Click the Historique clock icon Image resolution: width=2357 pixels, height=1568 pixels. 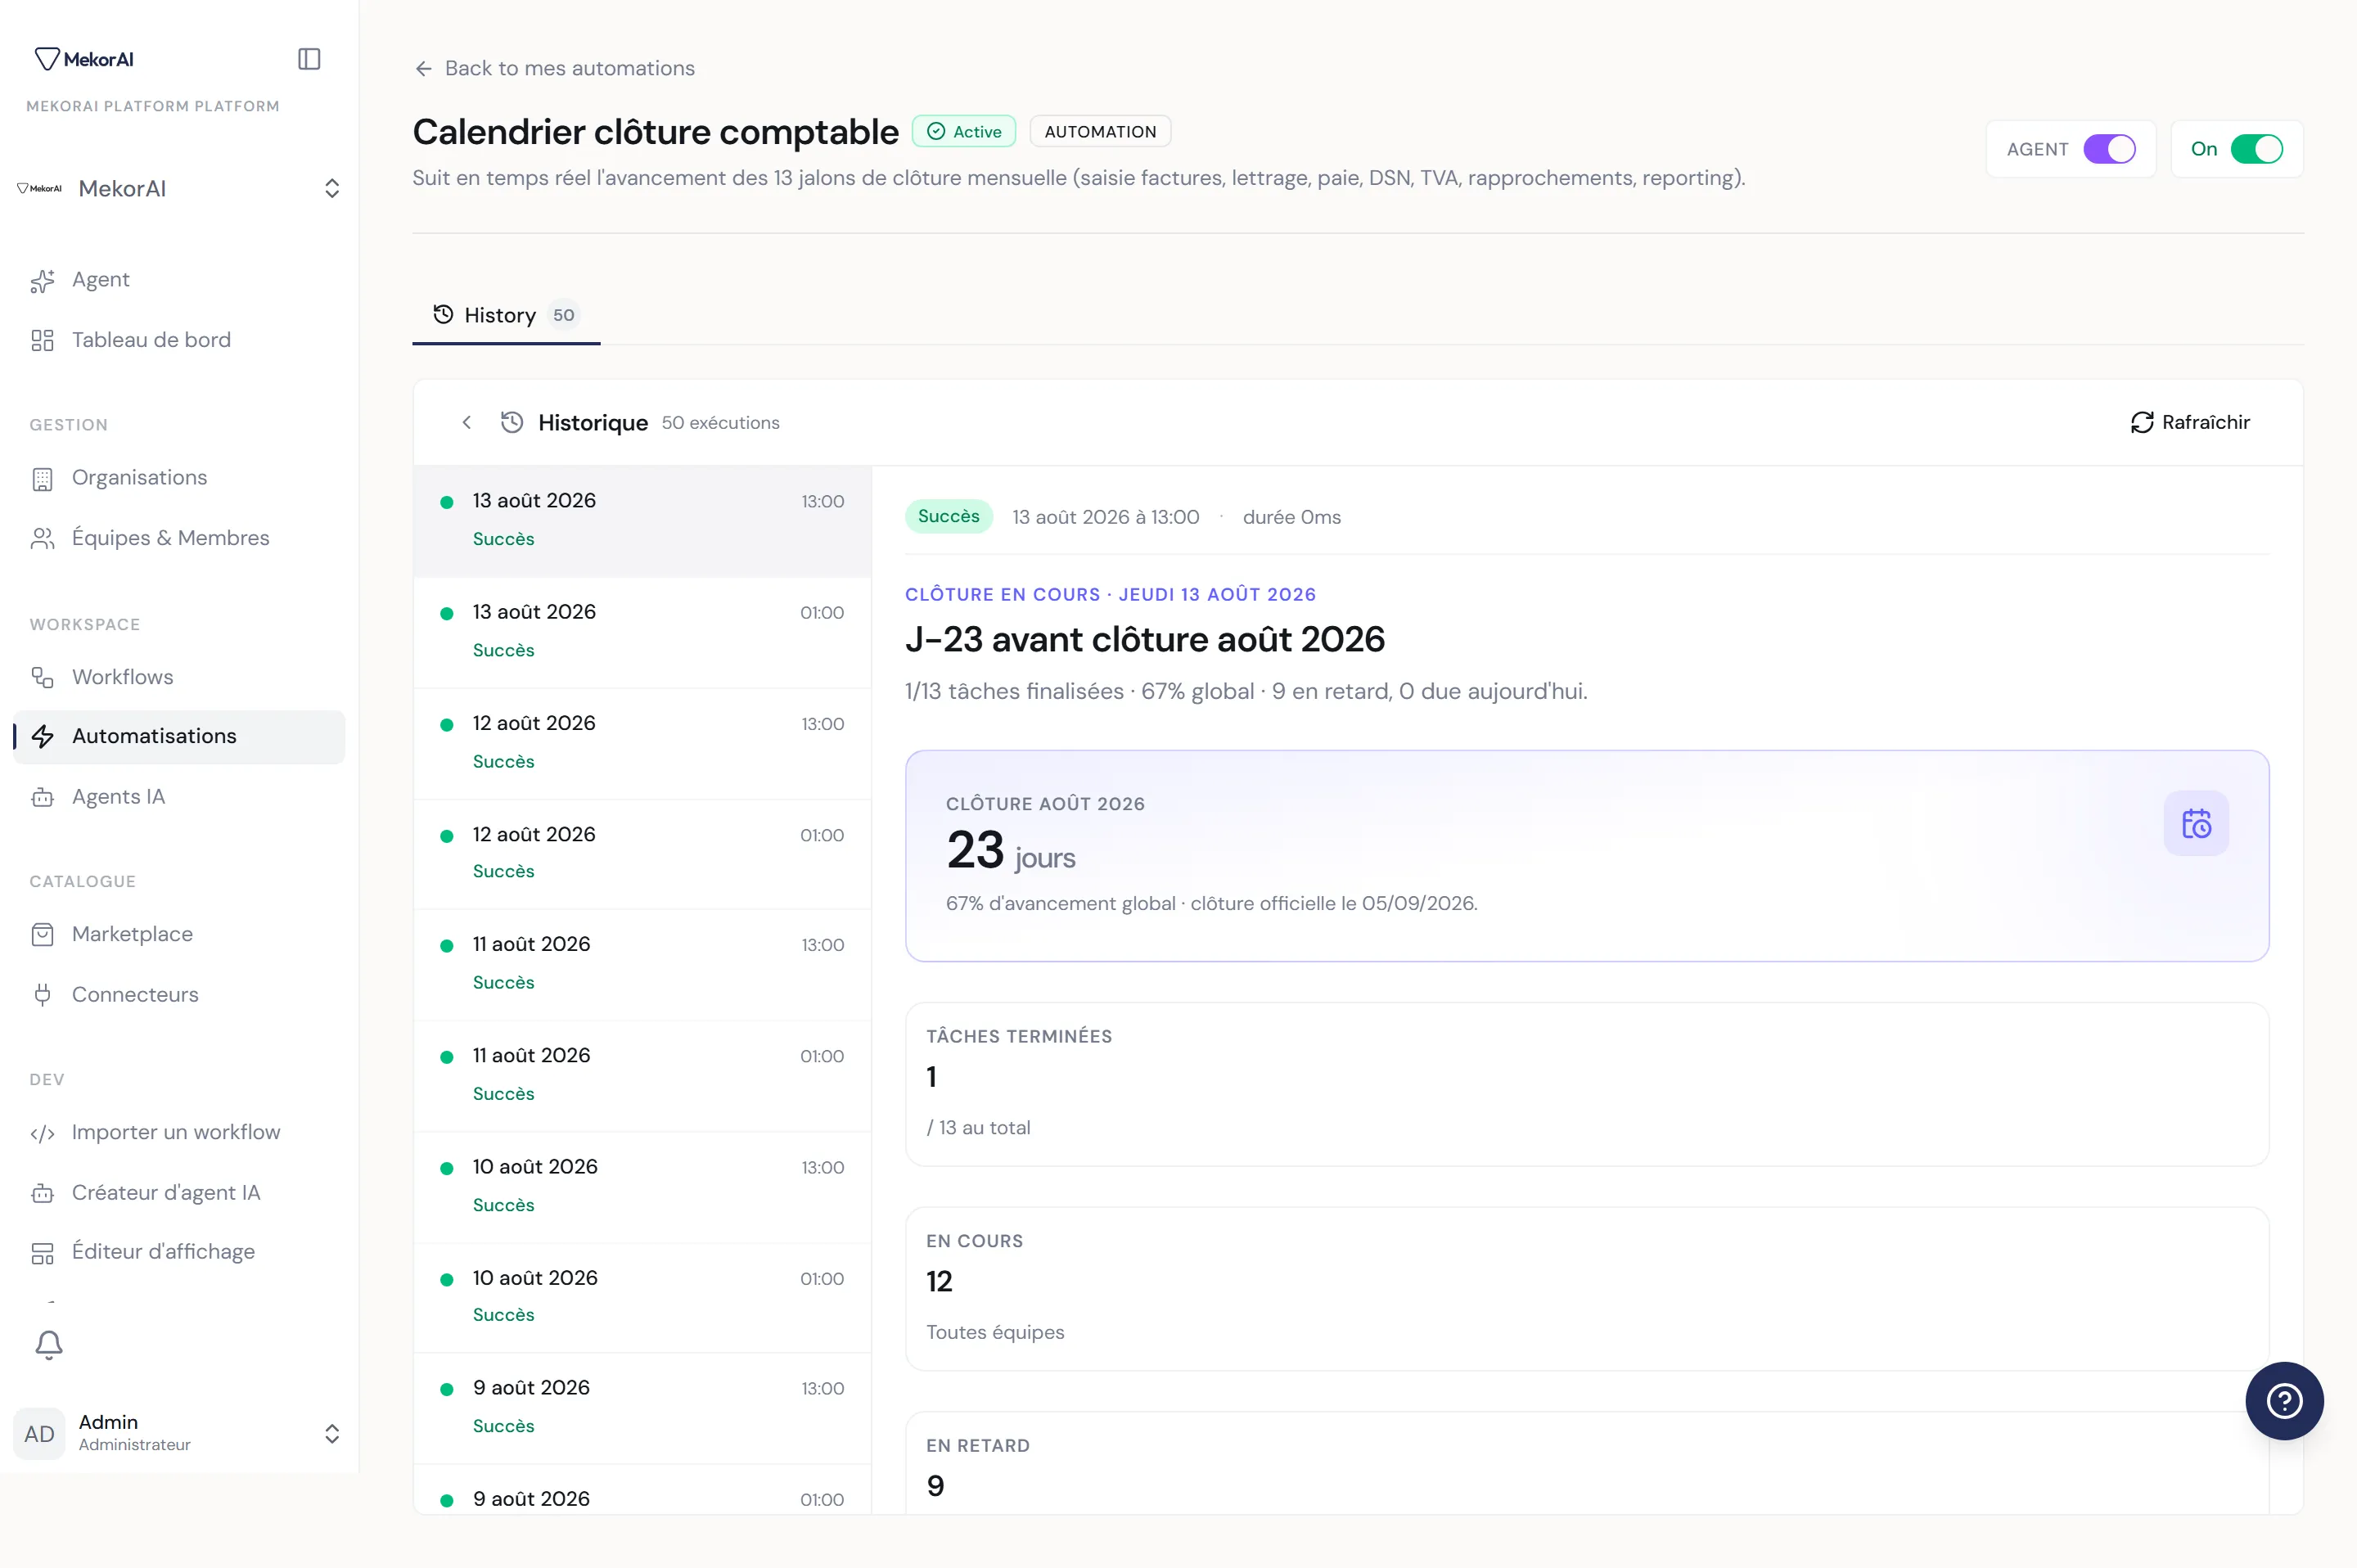point(512,422)
